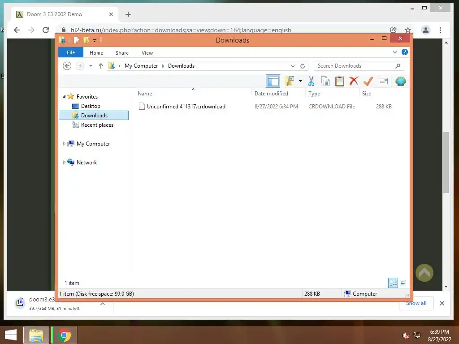Click the Explorer Help question mark
The width and height of the screenshot is (459, 344).
(405, 52)
